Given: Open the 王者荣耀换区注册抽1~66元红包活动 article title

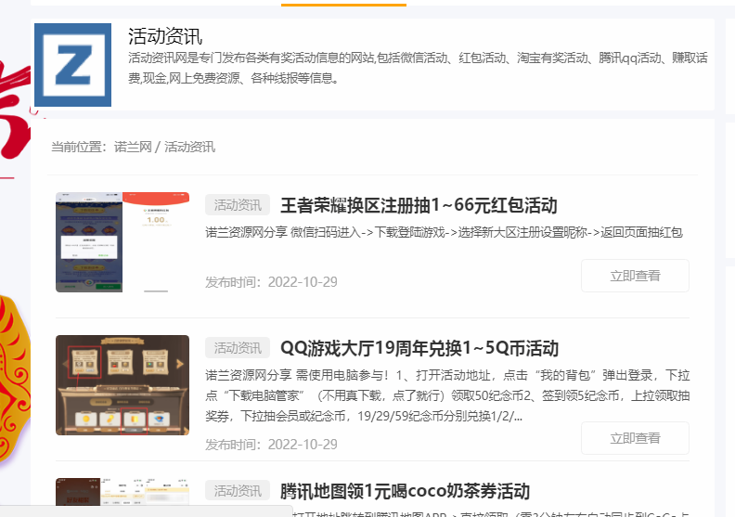Looking at the screenshot, I should pos(419,205).
